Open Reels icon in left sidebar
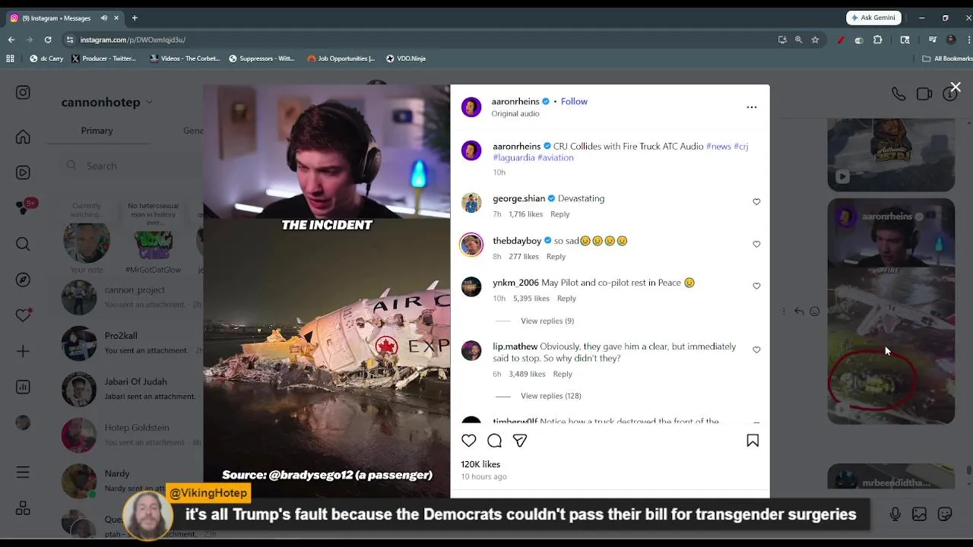973x547 pixels. (23, 172)
